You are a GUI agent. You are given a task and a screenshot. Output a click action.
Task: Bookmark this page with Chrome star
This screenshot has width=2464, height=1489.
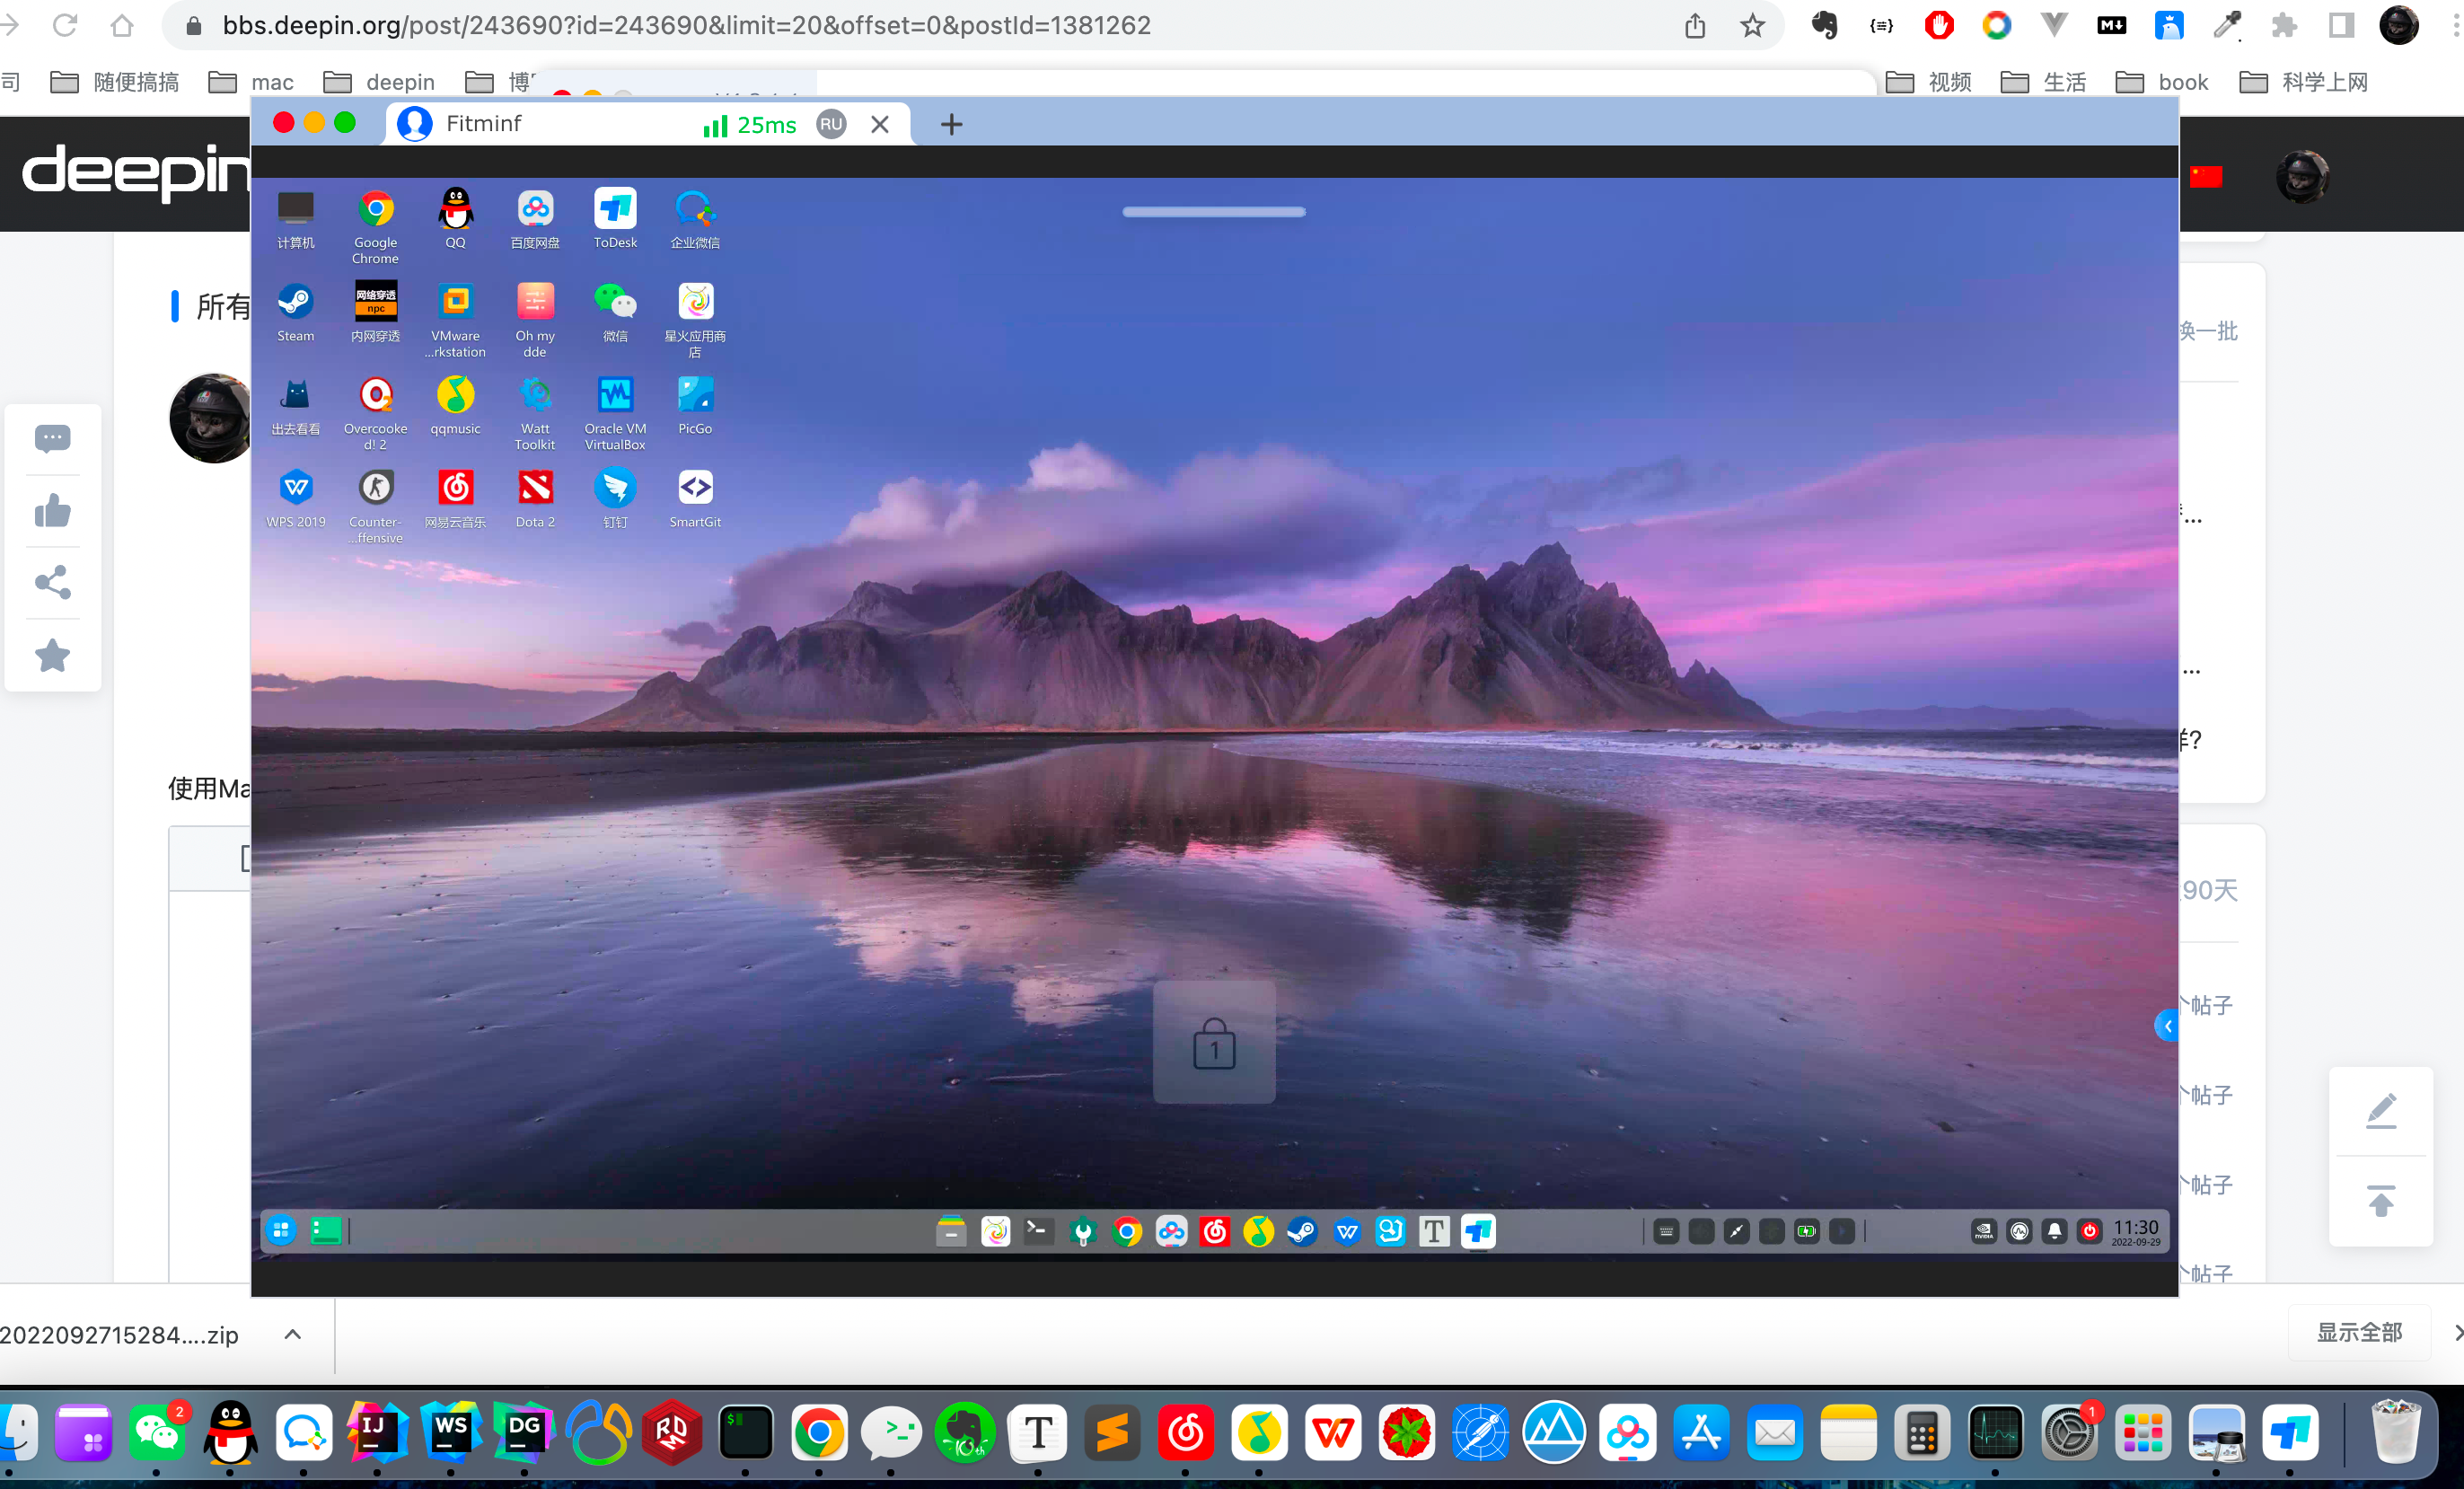point(1752,25)
